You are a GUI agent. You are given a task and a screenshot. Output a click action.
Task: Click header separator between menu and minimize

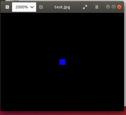(104, 7)
